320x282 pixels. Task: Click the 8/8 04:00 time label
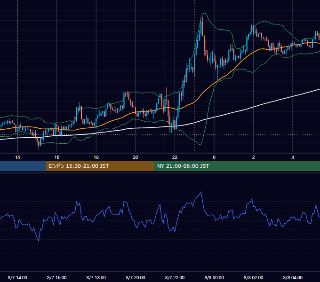pos(293,277)
